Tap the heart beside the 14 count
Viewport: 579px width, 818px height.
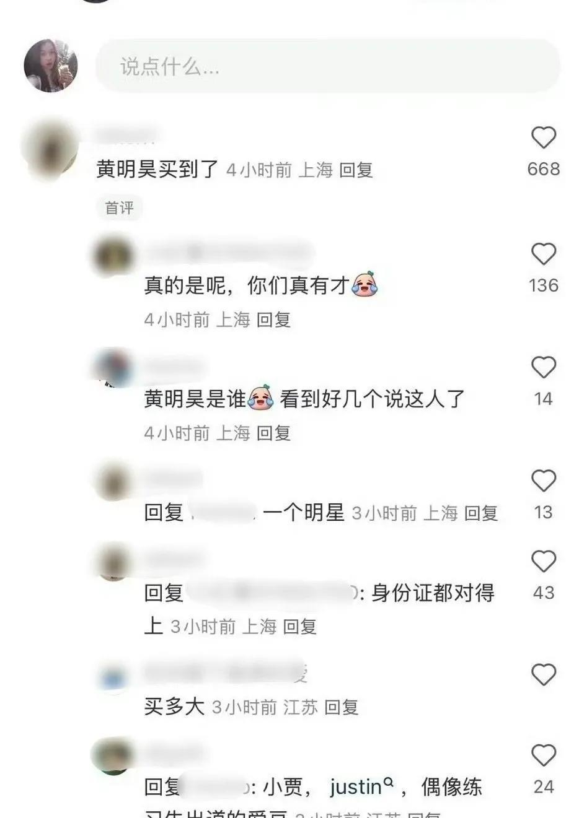(x=544, y=367)
